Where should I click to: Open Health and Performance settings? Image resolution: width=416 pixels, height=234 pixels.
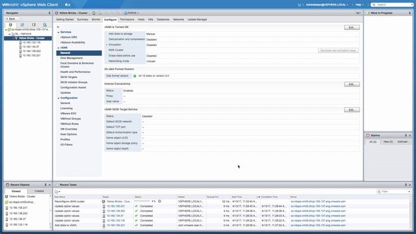click(75, 72)
